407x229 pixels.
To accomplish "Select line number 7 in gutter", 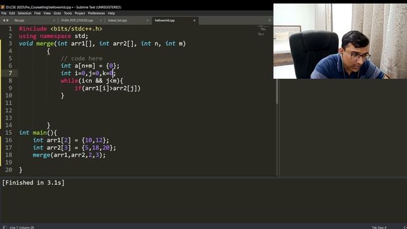I will point(10,73).
